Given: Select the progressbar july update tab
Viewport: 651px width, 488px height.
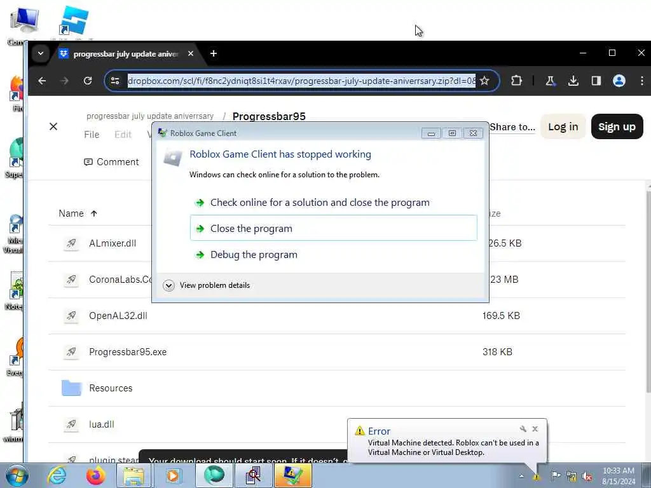Looking at the screenshot, I should pyautogui.click(x=125, y=54).
